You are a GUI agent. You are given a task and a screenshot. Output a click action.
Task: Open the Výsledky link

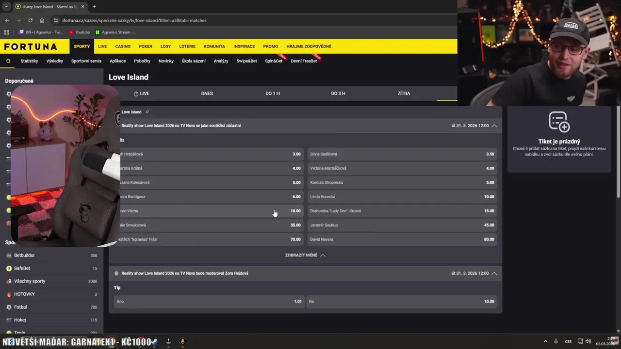[x=55, y=61]
